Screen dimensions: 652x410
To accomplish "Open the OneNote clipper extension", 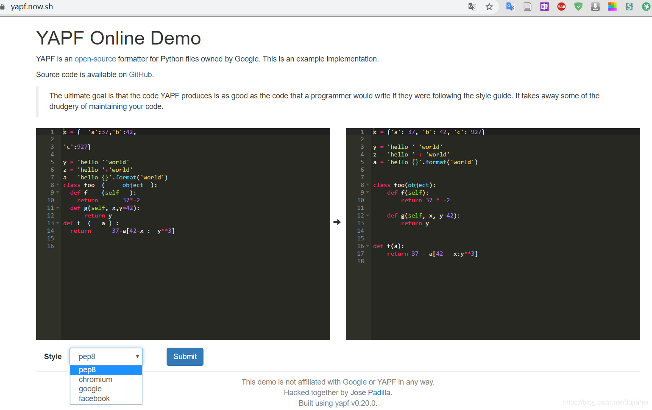I will click(544, 6).
